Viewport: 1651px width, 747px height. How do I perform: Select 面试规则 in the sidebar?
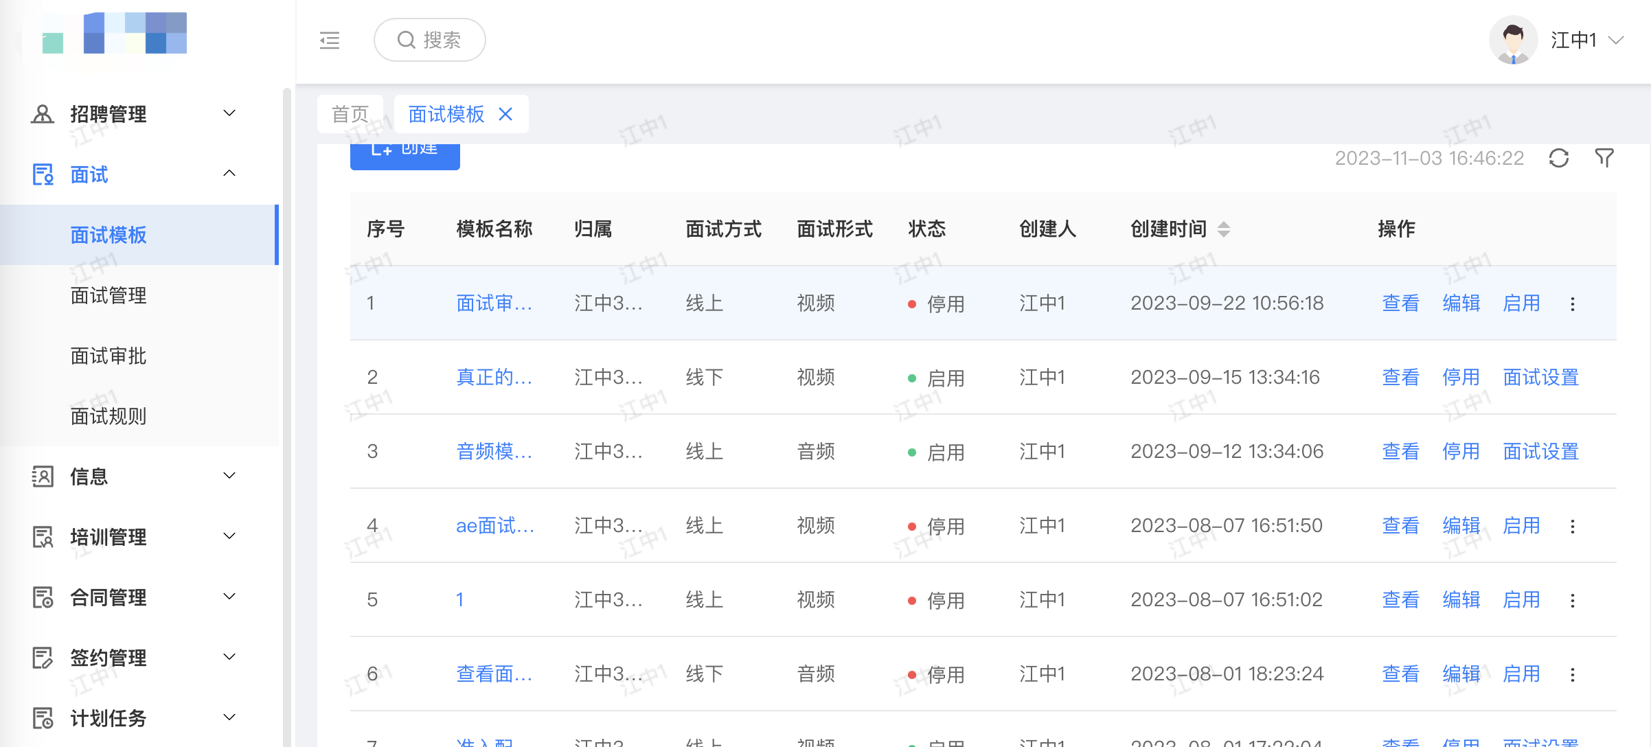139,416
